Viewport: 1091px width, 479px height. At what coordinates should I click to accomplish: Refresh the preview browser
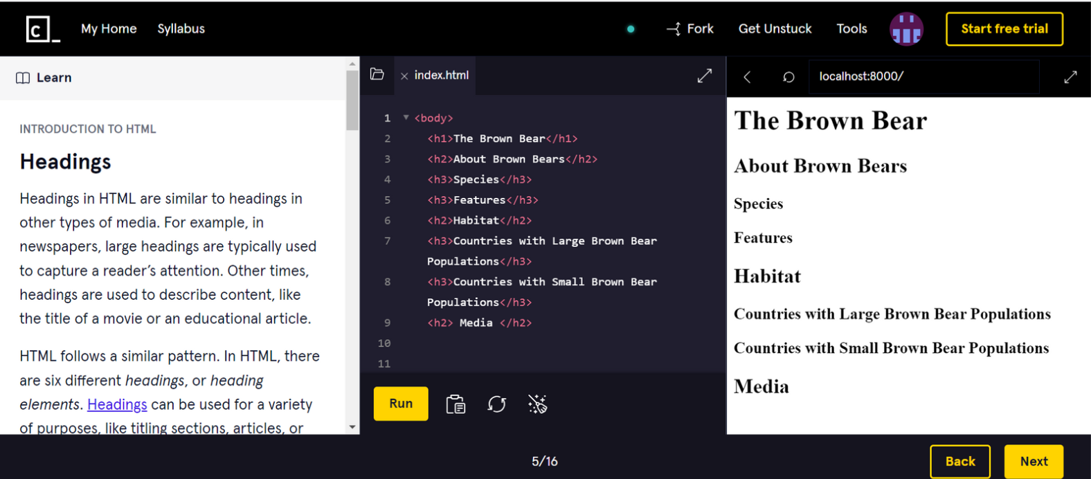(788, 77)
